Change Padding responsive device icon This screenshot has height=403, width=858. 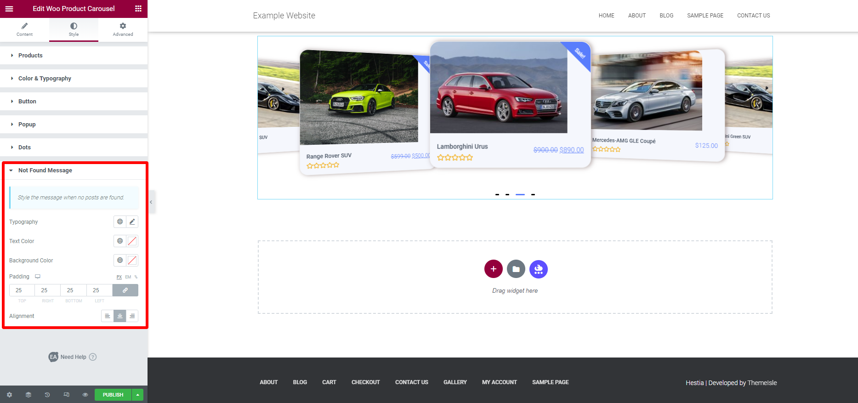coord(38,277)
